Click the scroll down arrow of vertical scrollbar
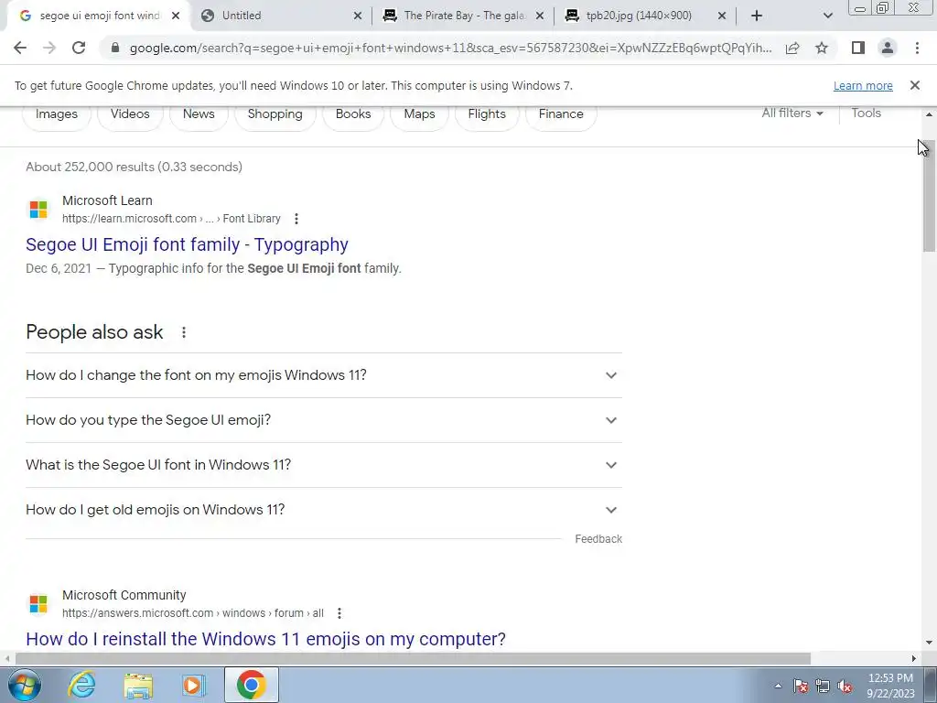Screen dimensions: 937x703 click(x=929, y=643)
